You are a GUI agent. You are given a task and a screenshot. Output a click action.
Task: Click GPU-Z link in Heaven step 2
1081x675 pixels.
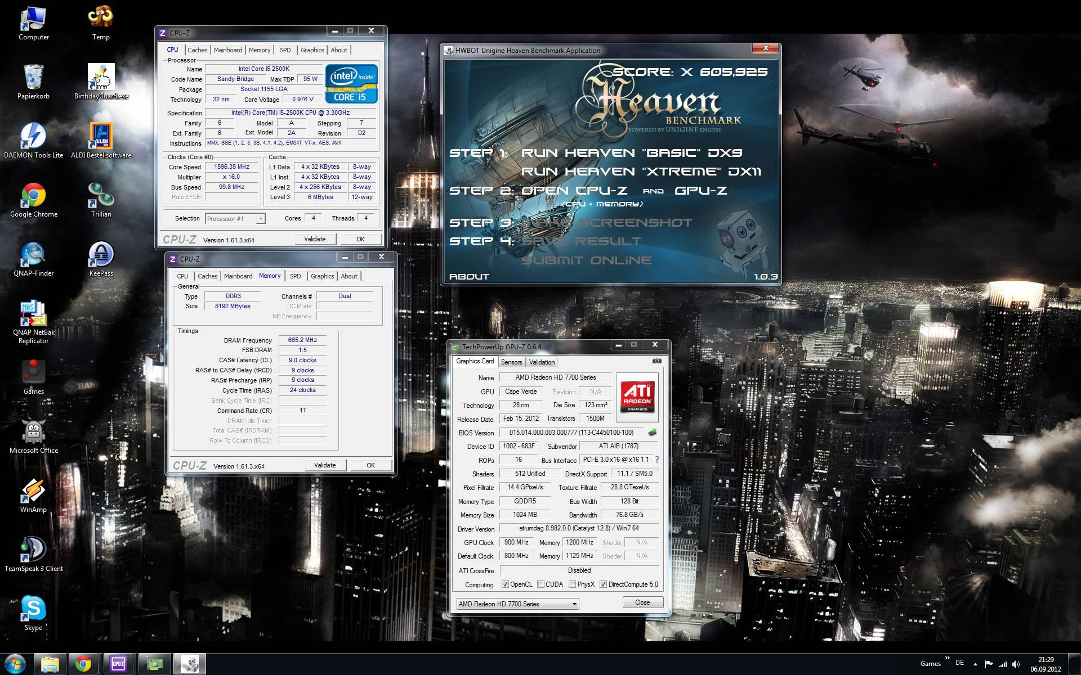point(701,191)
